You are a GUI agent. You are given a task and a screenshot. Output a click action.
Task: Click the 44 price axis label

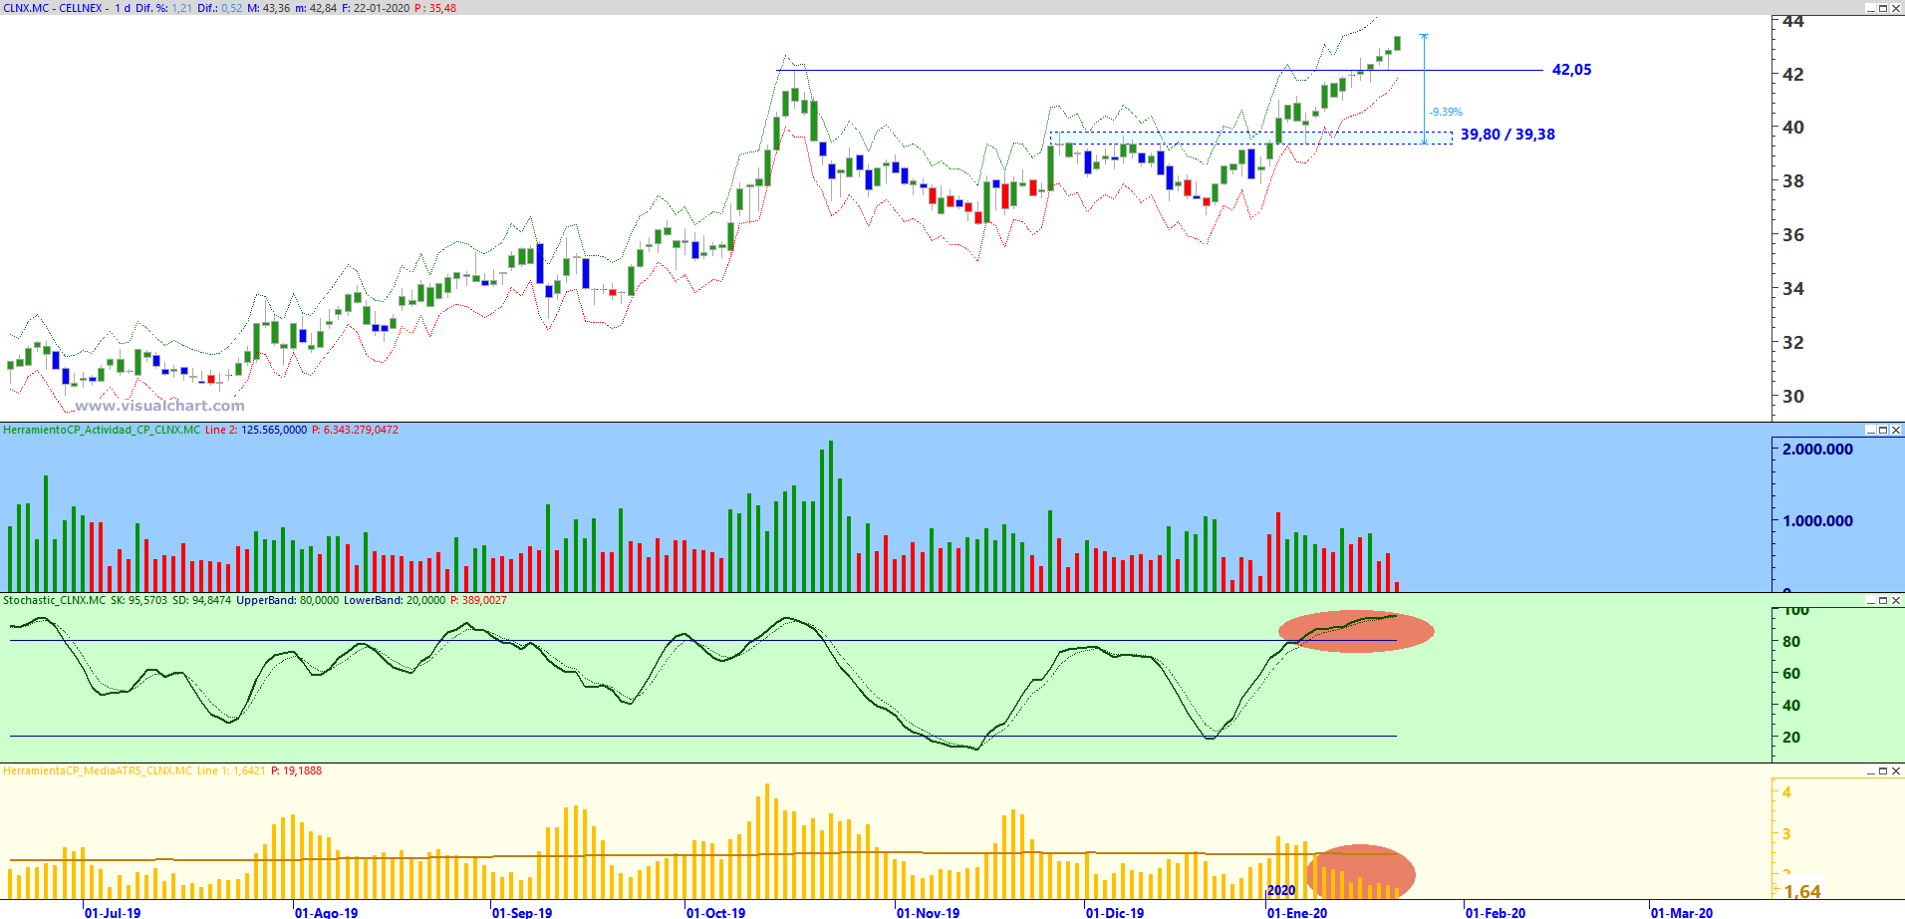(1793, 21)
